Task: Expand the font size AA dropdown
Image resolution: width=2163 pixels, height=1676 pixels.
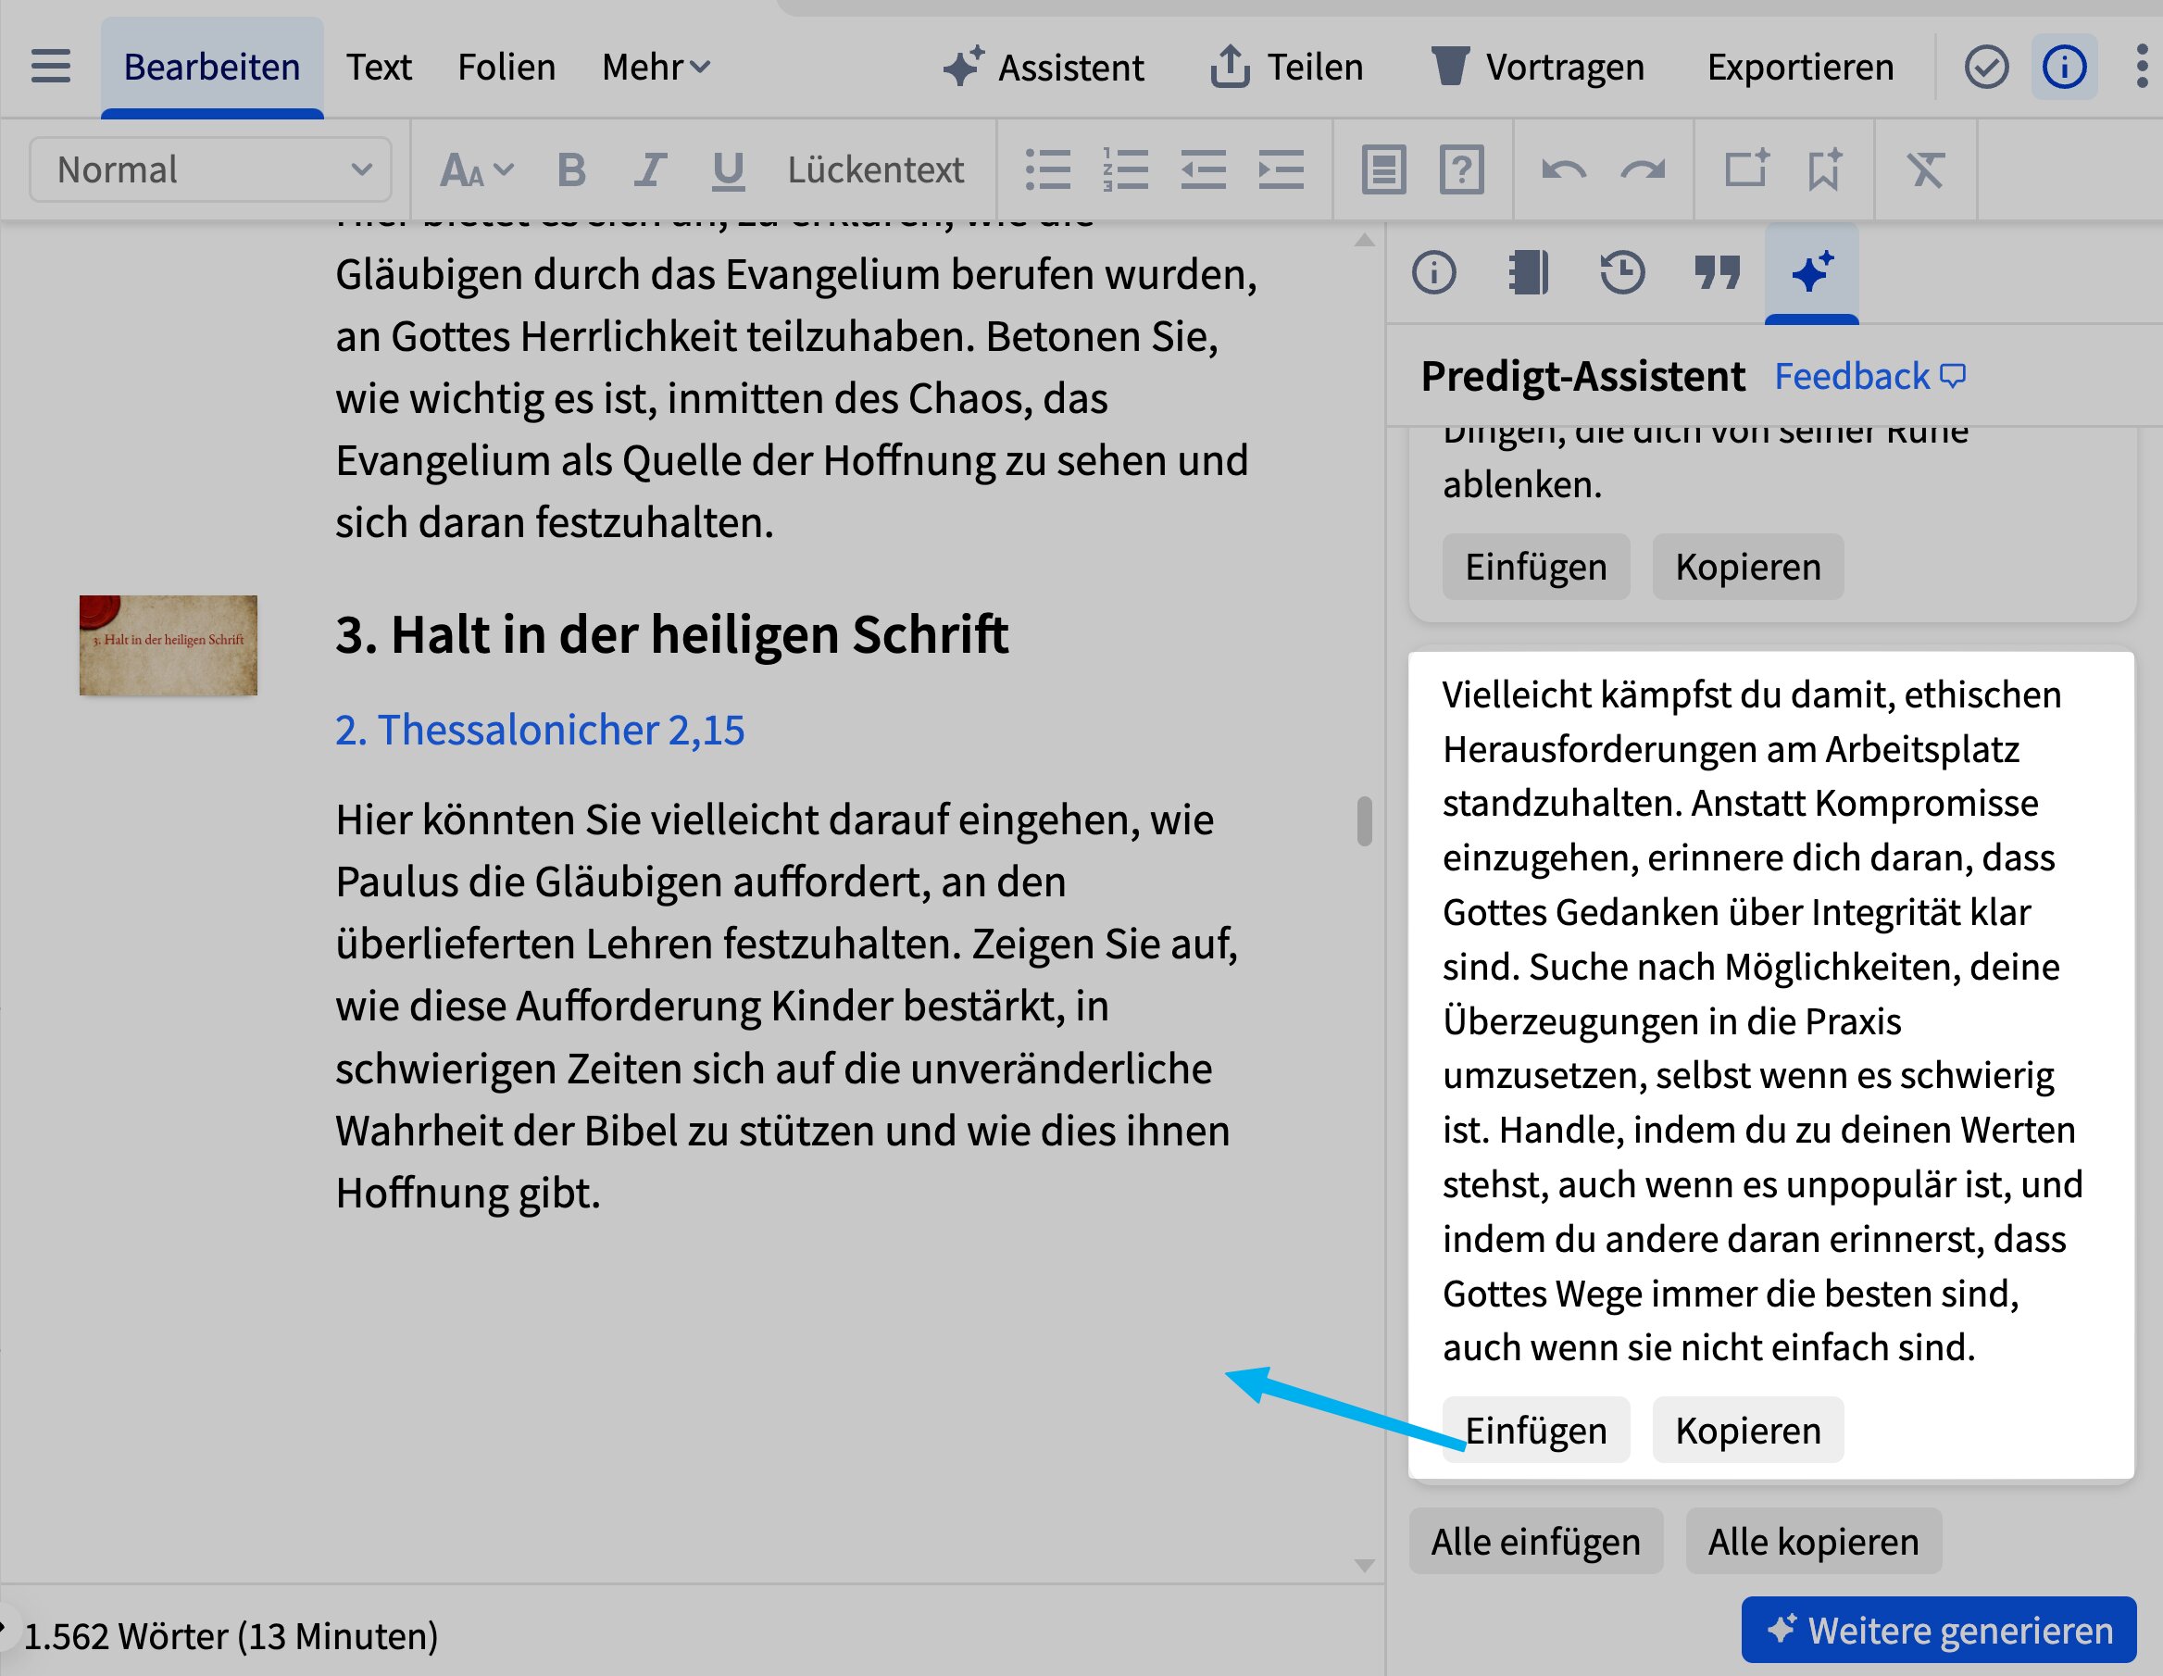Action: coord(472,169)
